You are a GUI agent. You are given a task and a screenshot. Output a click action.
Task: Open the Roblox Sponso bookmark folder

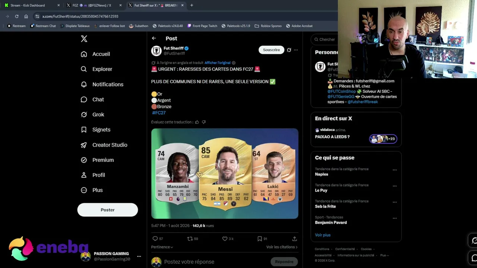coord(268,26)
